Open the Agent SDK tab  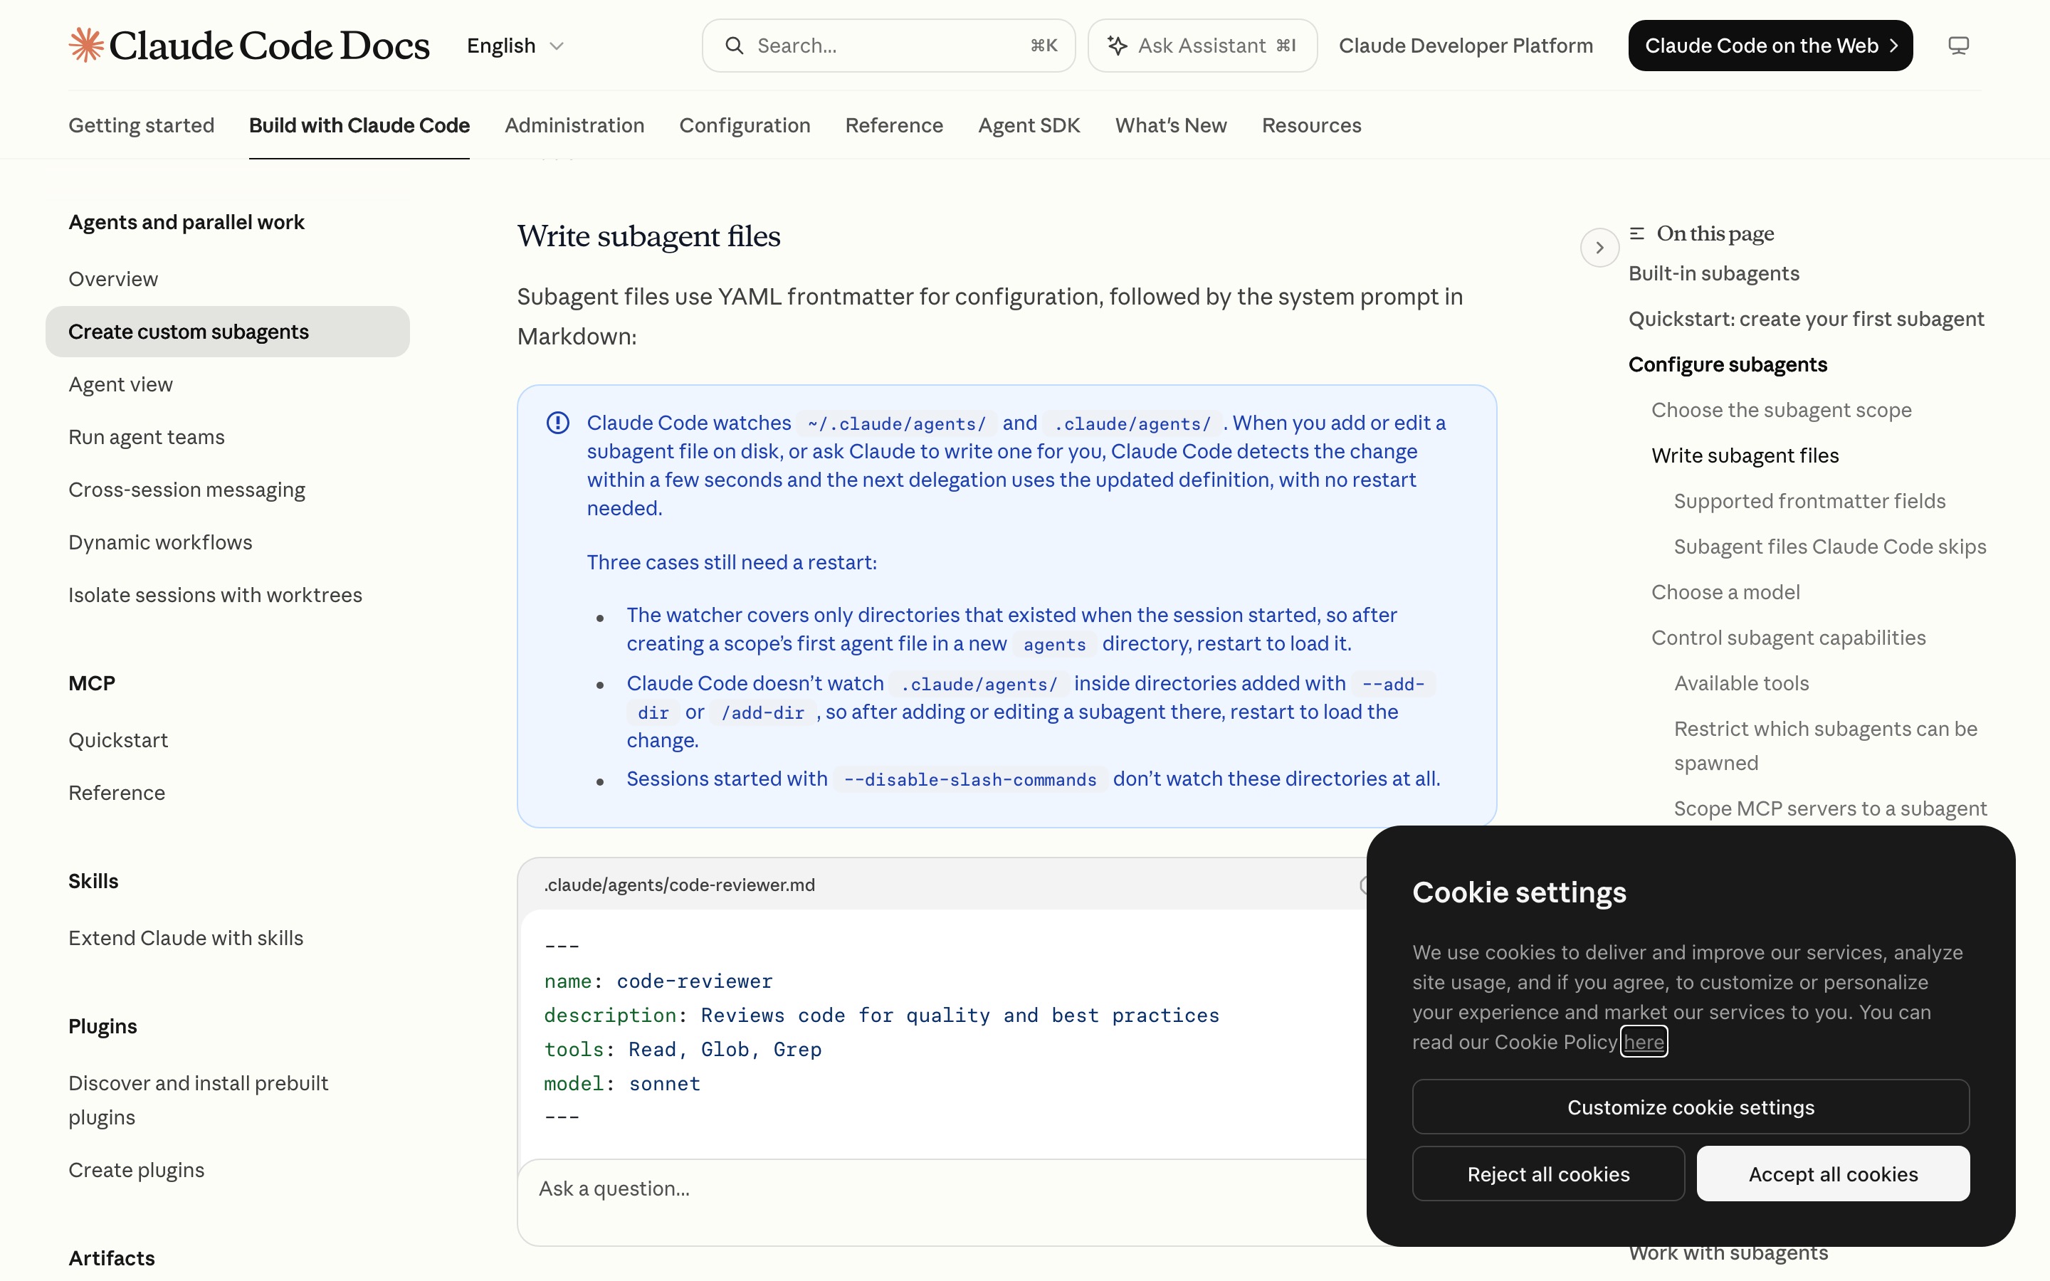point(1029,125)
